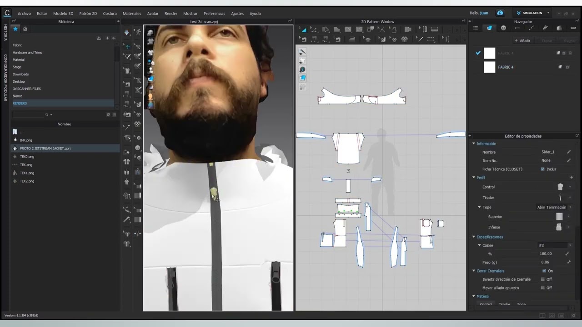Image resolution: width=582 pixels, height=327 pixels.
Task: Open the Topstitch tab icon in Navegador
Action: click(531, 28)
